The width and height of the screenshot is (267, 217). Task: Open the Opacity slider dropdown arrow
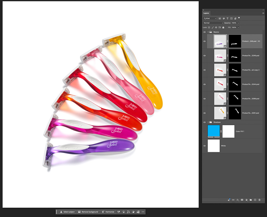click(x=238, y=23)
